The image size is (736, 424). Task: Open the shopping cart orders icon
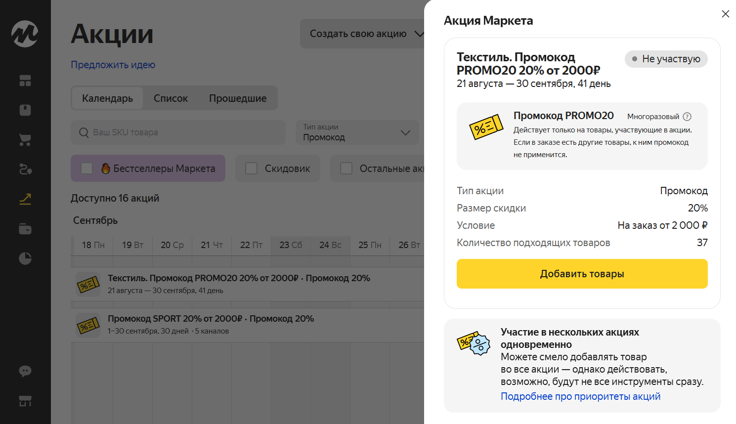click(25, 140)
